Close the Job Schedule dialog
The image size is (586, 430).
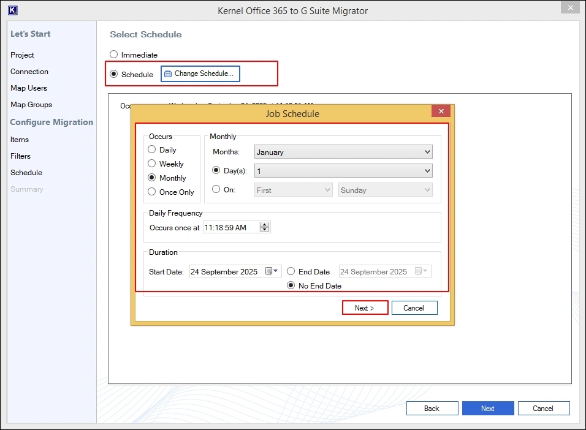pos(441,111)
